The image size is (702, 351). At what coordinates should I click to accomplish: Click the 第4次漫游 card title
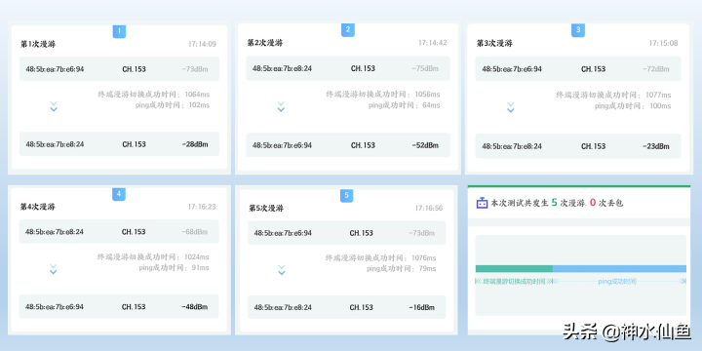coord(38,207)
